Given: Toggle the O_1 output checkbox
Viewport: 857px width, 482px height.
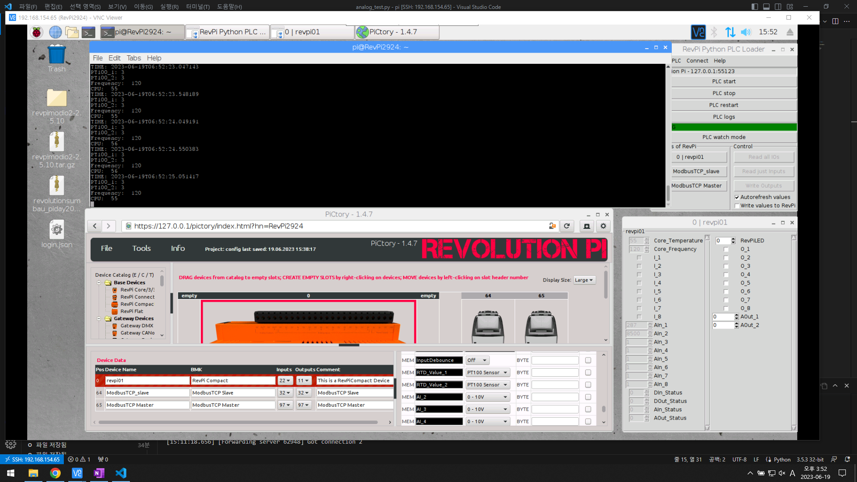Looking at the screenshot, I should coord(726,249).
